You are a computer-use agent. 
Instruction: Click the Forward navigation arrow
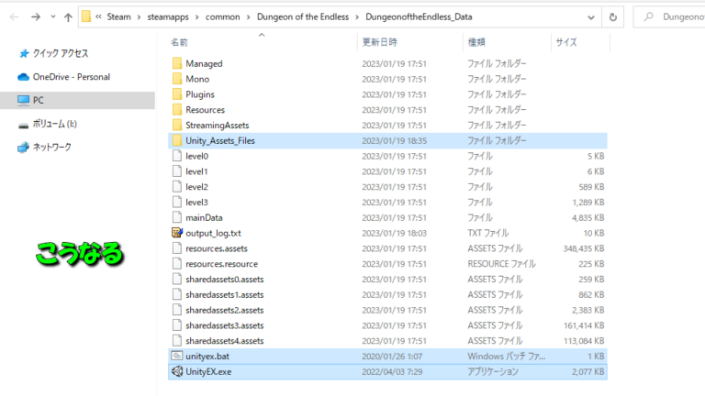click(35, 17)
